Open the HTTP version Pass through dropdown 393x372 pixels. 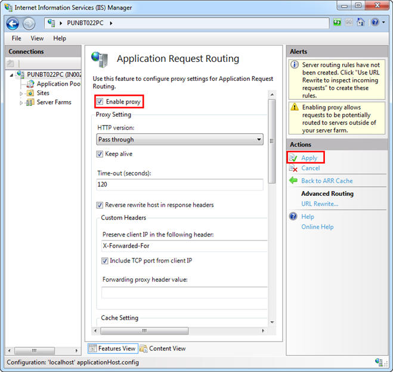click(x=180, y=139)
